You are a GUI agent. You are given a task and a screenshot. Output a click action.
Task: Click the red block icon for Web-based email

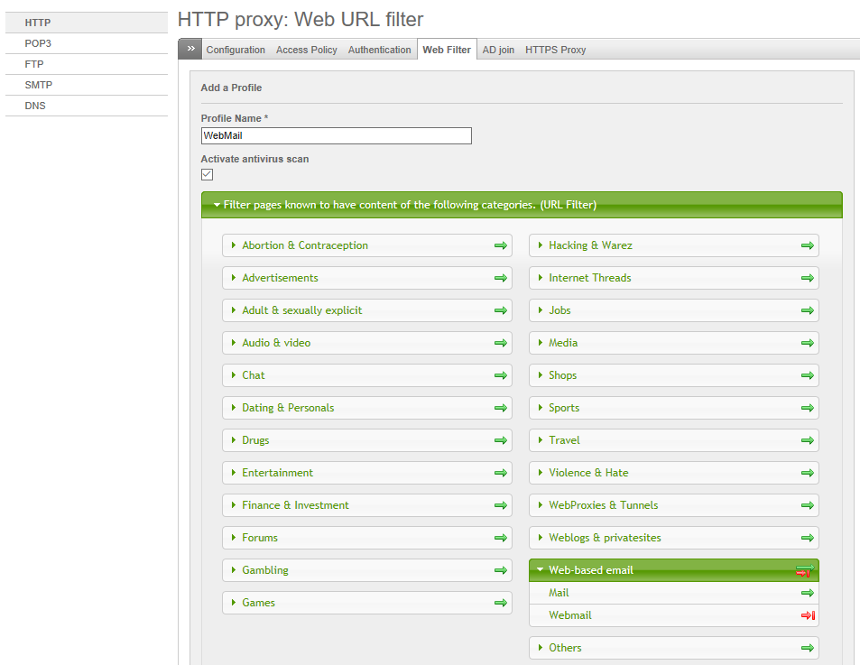pos(804,570)
